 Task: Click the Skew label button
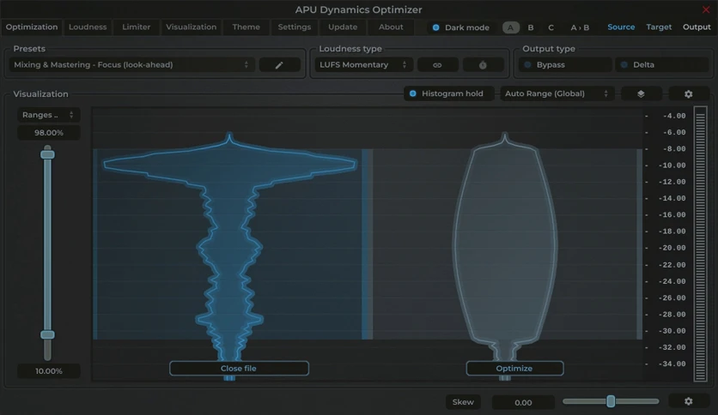coord(463,402)
